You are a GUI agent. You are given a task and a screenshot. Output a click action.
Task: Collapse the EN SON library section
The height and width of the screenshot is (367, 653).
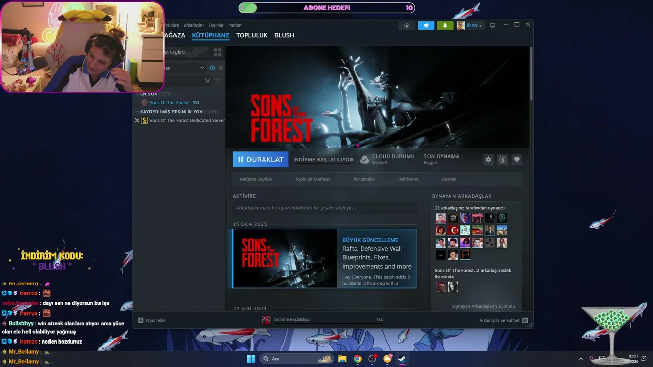pyautogui.click(x=137, y=94)
